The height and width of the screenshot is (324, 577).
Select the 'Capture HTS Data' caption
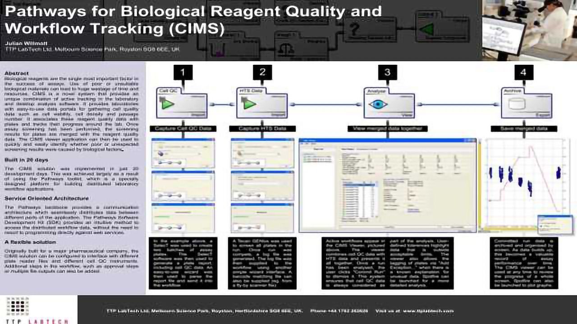[x=262, y=129]
